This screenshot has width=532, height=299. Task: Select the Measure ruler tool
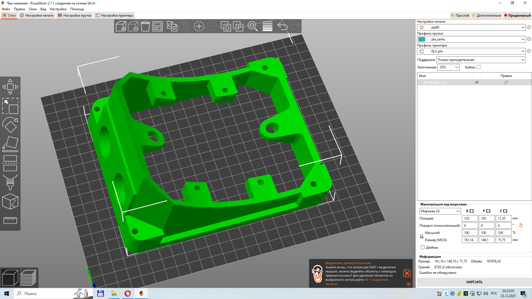tap(10, 220)
